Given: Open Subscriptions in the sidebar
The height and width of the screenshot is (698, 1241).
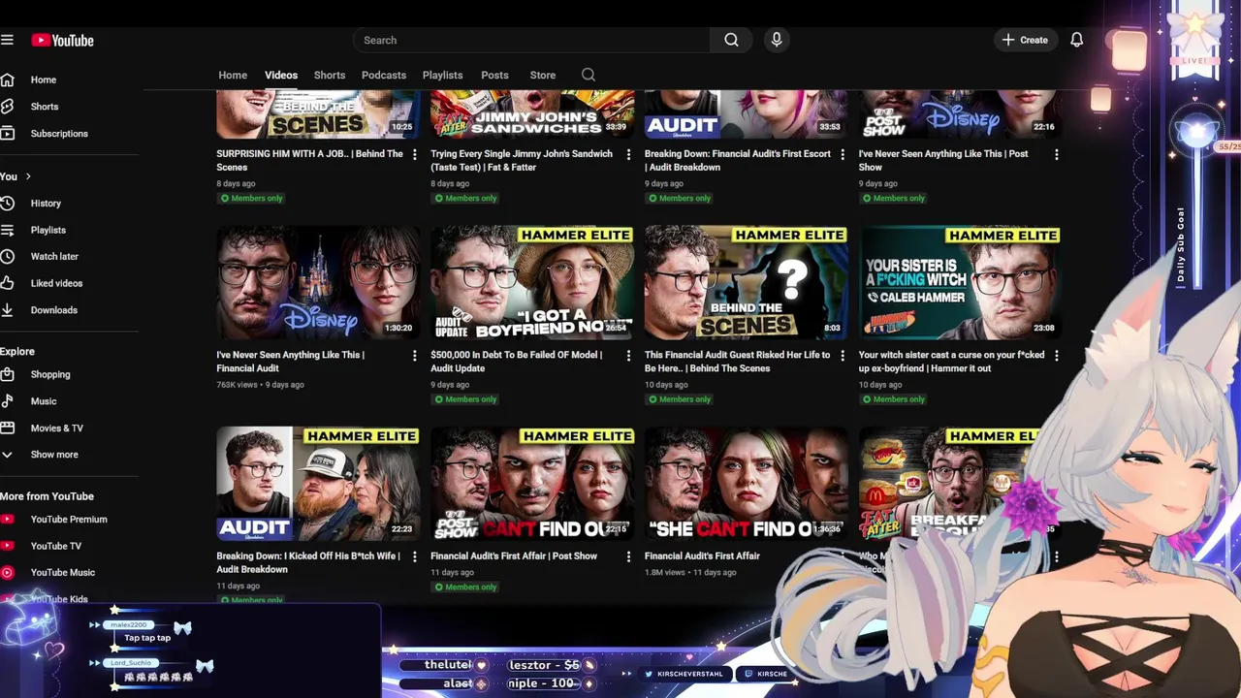Looking at the screenshot, I should (x=58, y=134).
